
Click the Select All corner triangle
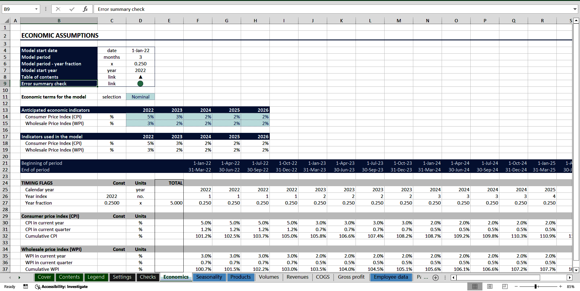(7, 21)
